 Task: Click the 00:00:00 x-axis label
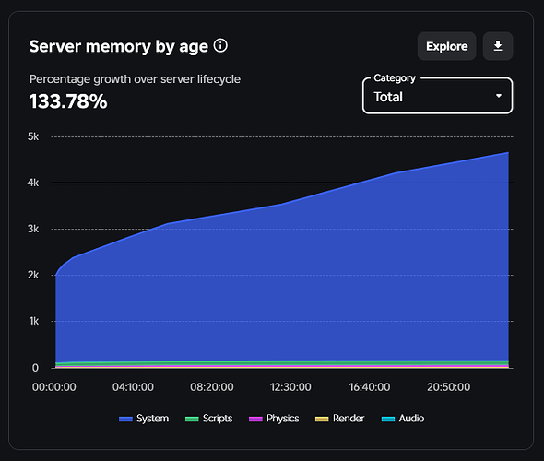click(x=54, y=387)
